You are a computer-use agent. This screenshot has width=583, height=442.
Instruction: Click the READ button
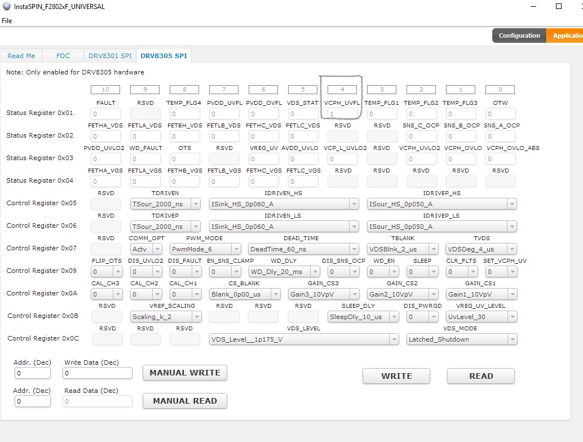pos(481,376)
